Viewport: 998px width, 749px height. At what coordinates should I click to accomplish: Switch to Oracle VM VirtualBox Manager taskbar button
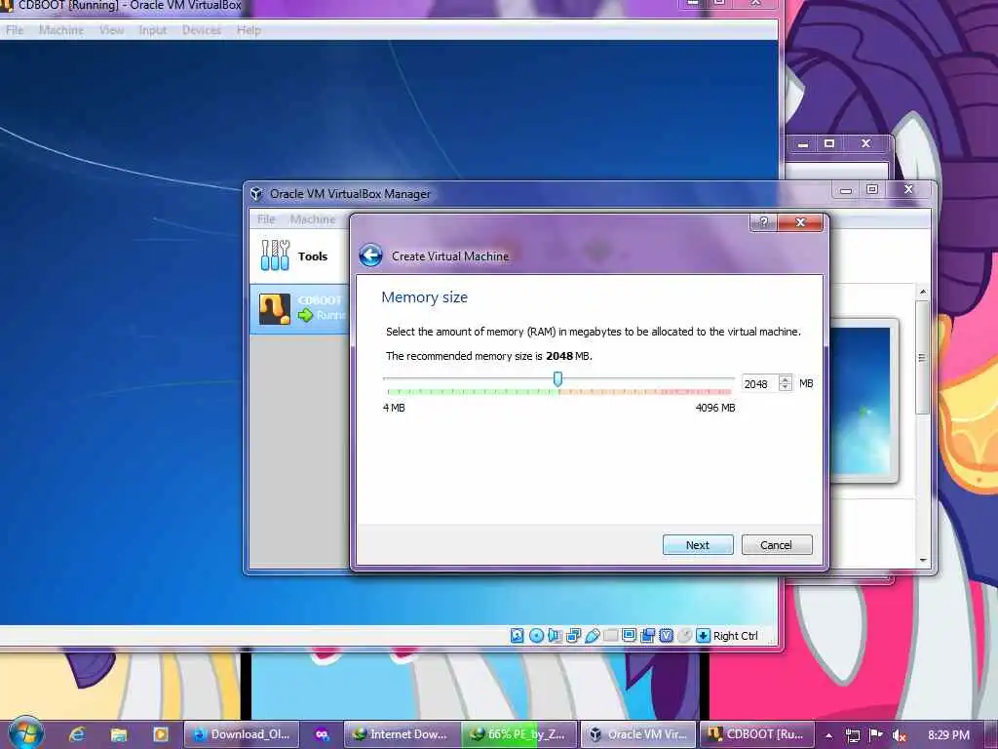tap(638, 735)
